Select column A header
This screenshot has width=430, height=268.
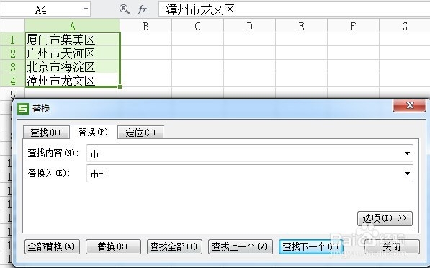(73, 26)
